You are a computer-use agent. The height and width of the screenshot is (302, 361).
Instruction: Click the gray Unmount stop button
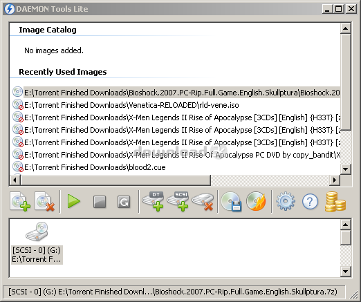(100, 202)
